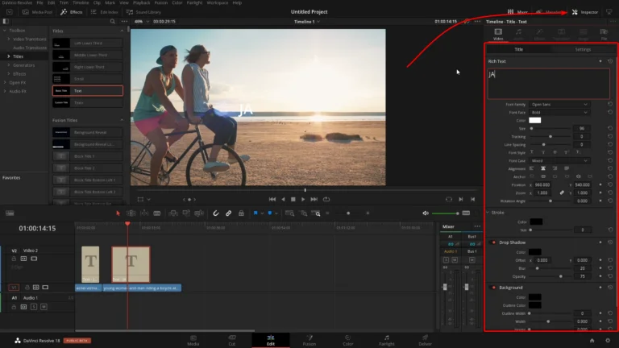Expand the Generators tree item
The image size is (619, 348).
pos(9,65)
